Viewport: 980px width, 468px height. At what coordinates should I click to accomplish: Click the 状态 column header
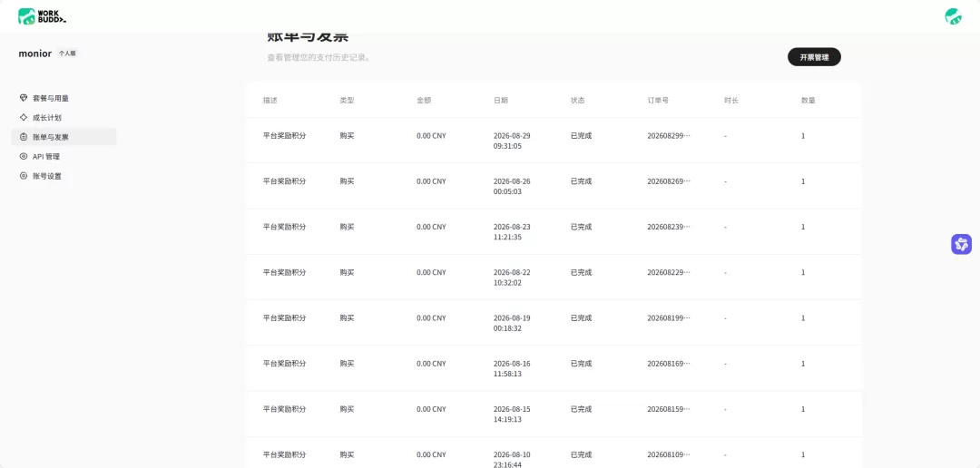(x=577, y=100)
